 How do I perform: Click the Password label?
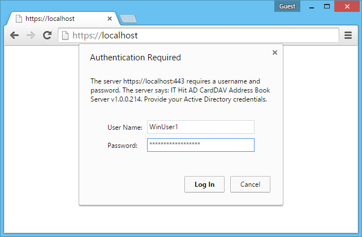coord(122,146)
